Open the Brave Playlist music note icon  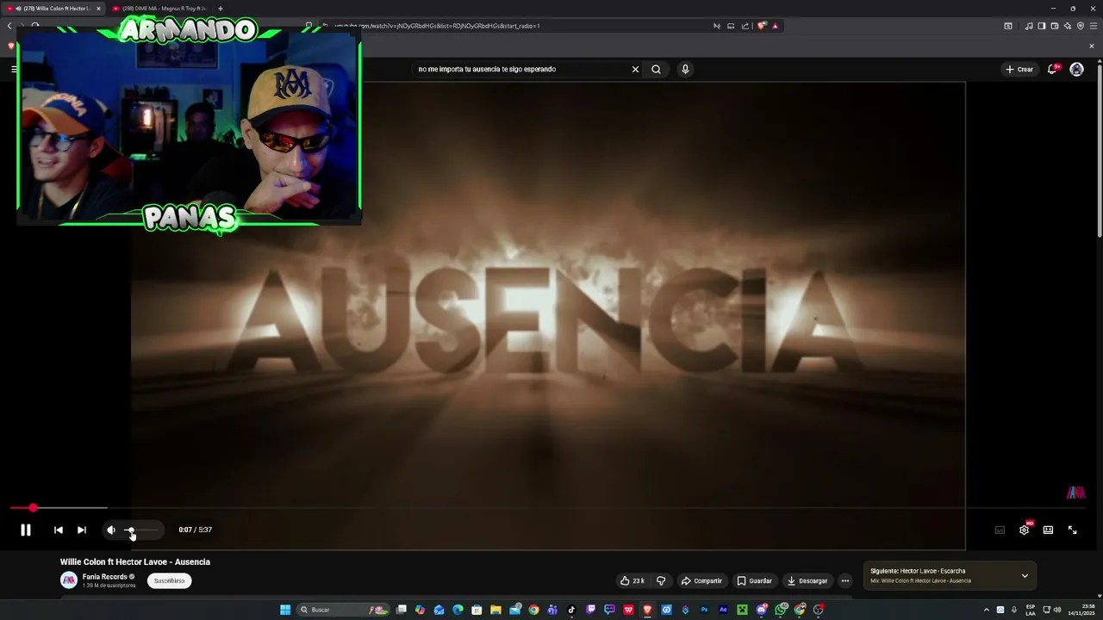pyautogui.click(x=1029, y=26)
